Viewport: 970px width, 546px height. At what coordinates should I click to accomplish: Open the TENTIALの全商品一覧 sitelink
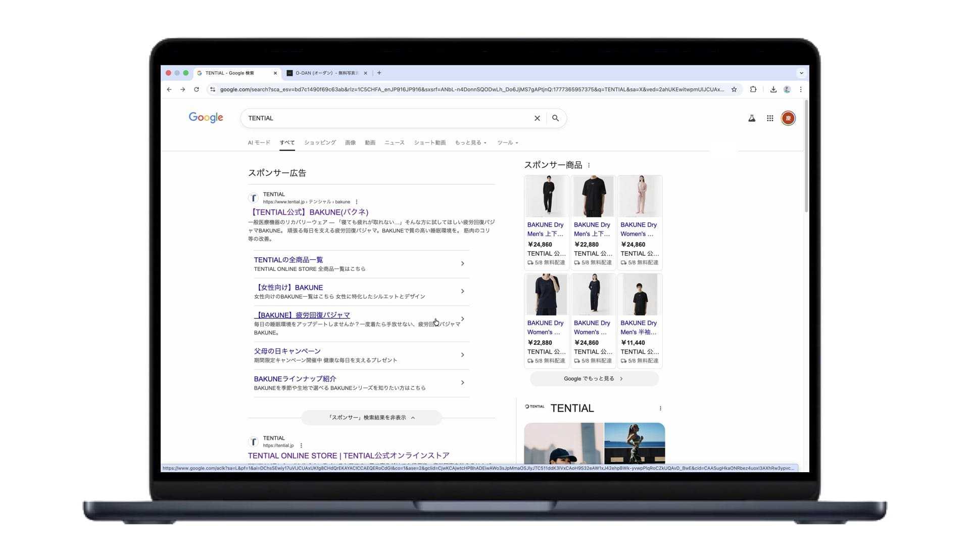tap(288, 260)
